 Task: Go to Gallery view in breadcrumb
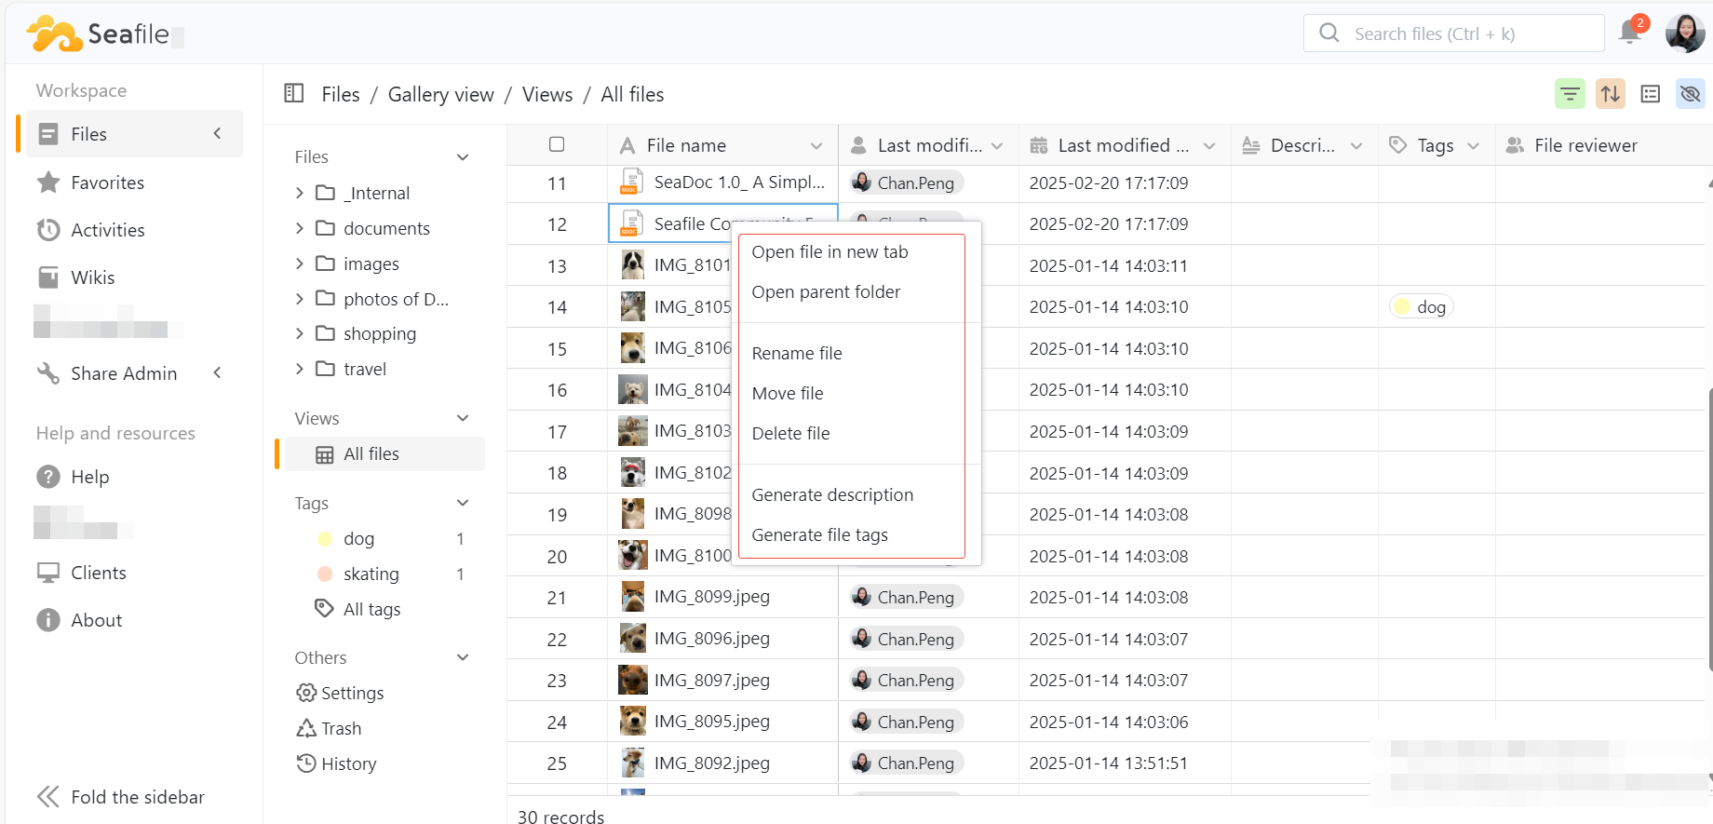click(440, 94)
